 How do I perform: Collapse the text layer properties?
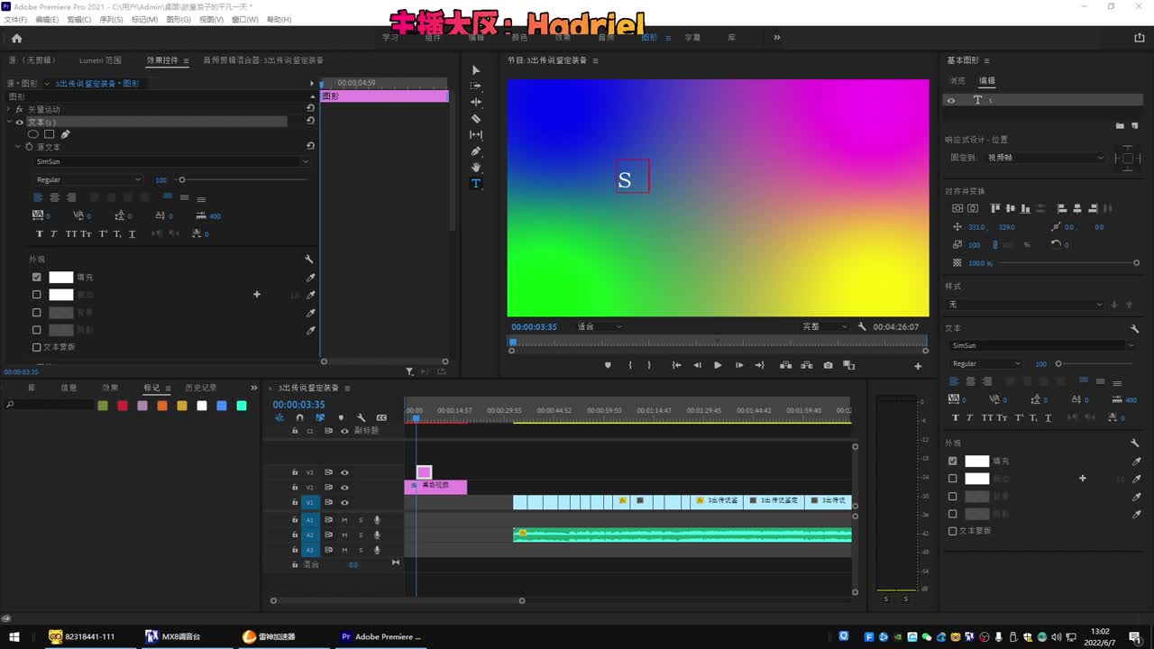coord(9,122)
